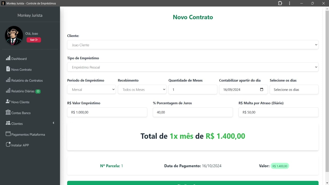Open the Periodo de Empréstimo dropdown

point(92,89)
